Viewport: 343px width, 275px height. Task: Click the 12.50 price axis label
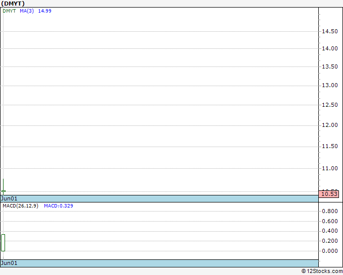pyautogui.click(x=330, y=105)
